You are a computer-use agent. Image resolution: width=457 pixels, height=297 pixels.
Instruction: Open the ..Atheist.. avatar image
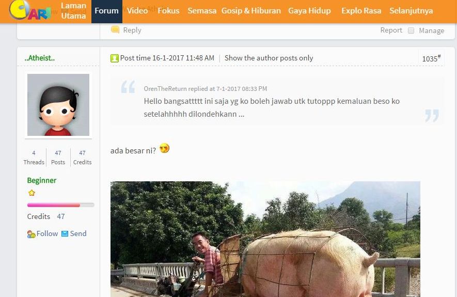[x=58, y=105]
